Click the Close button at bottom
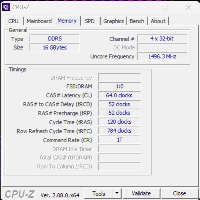 (179, 193)
